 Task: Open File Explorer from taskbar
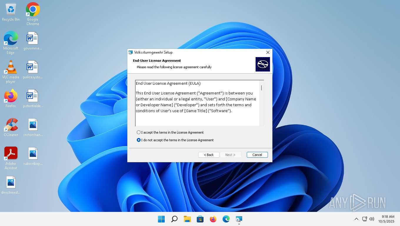click(187, 219)
